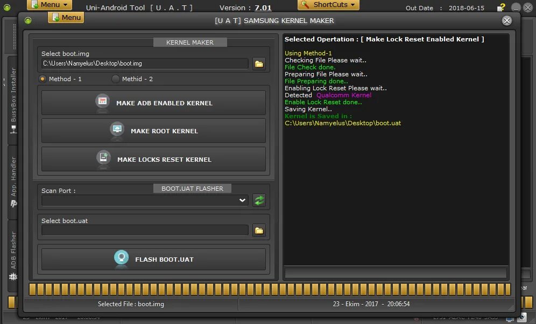536x324 pixels.
Task: Click 'Uni-Android Tool [ U . A . T ]' title
Action: pos(139,8)
